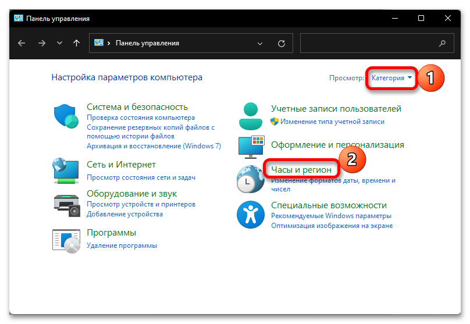The height and width of the screenshot is (324, 470).
Task: Open Просмотр состояния сети и задач
Action: click(141, 177)
